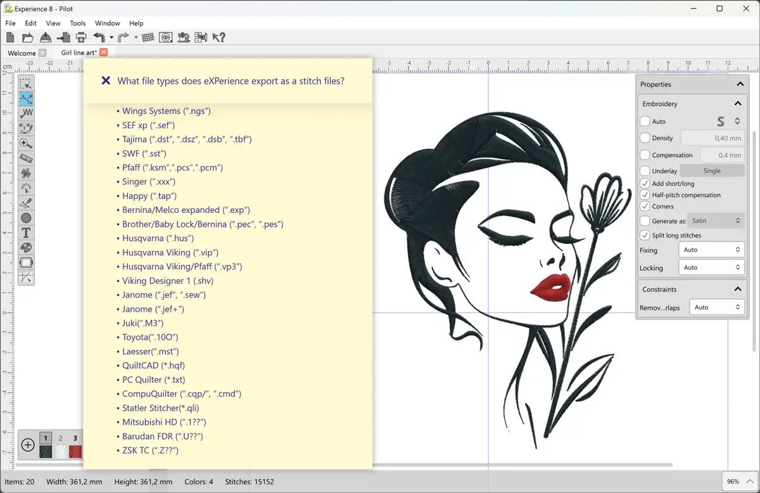Open the stitch style S selector
The width and height of the screenshot is (760, 493).
click(x=728, y=121)
